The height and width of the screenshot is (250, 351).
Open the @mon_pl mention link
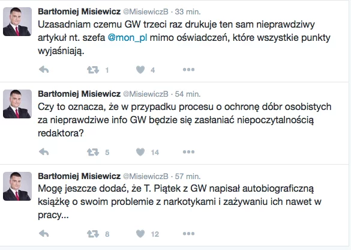pos(127,38)
